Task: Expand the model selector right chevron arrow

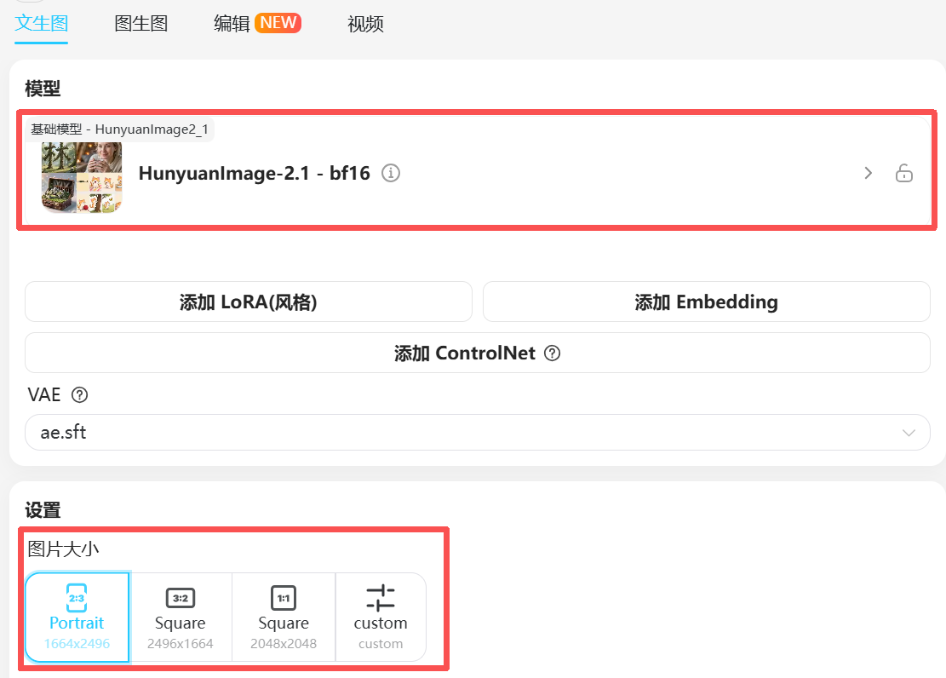Action: (868, 174)
